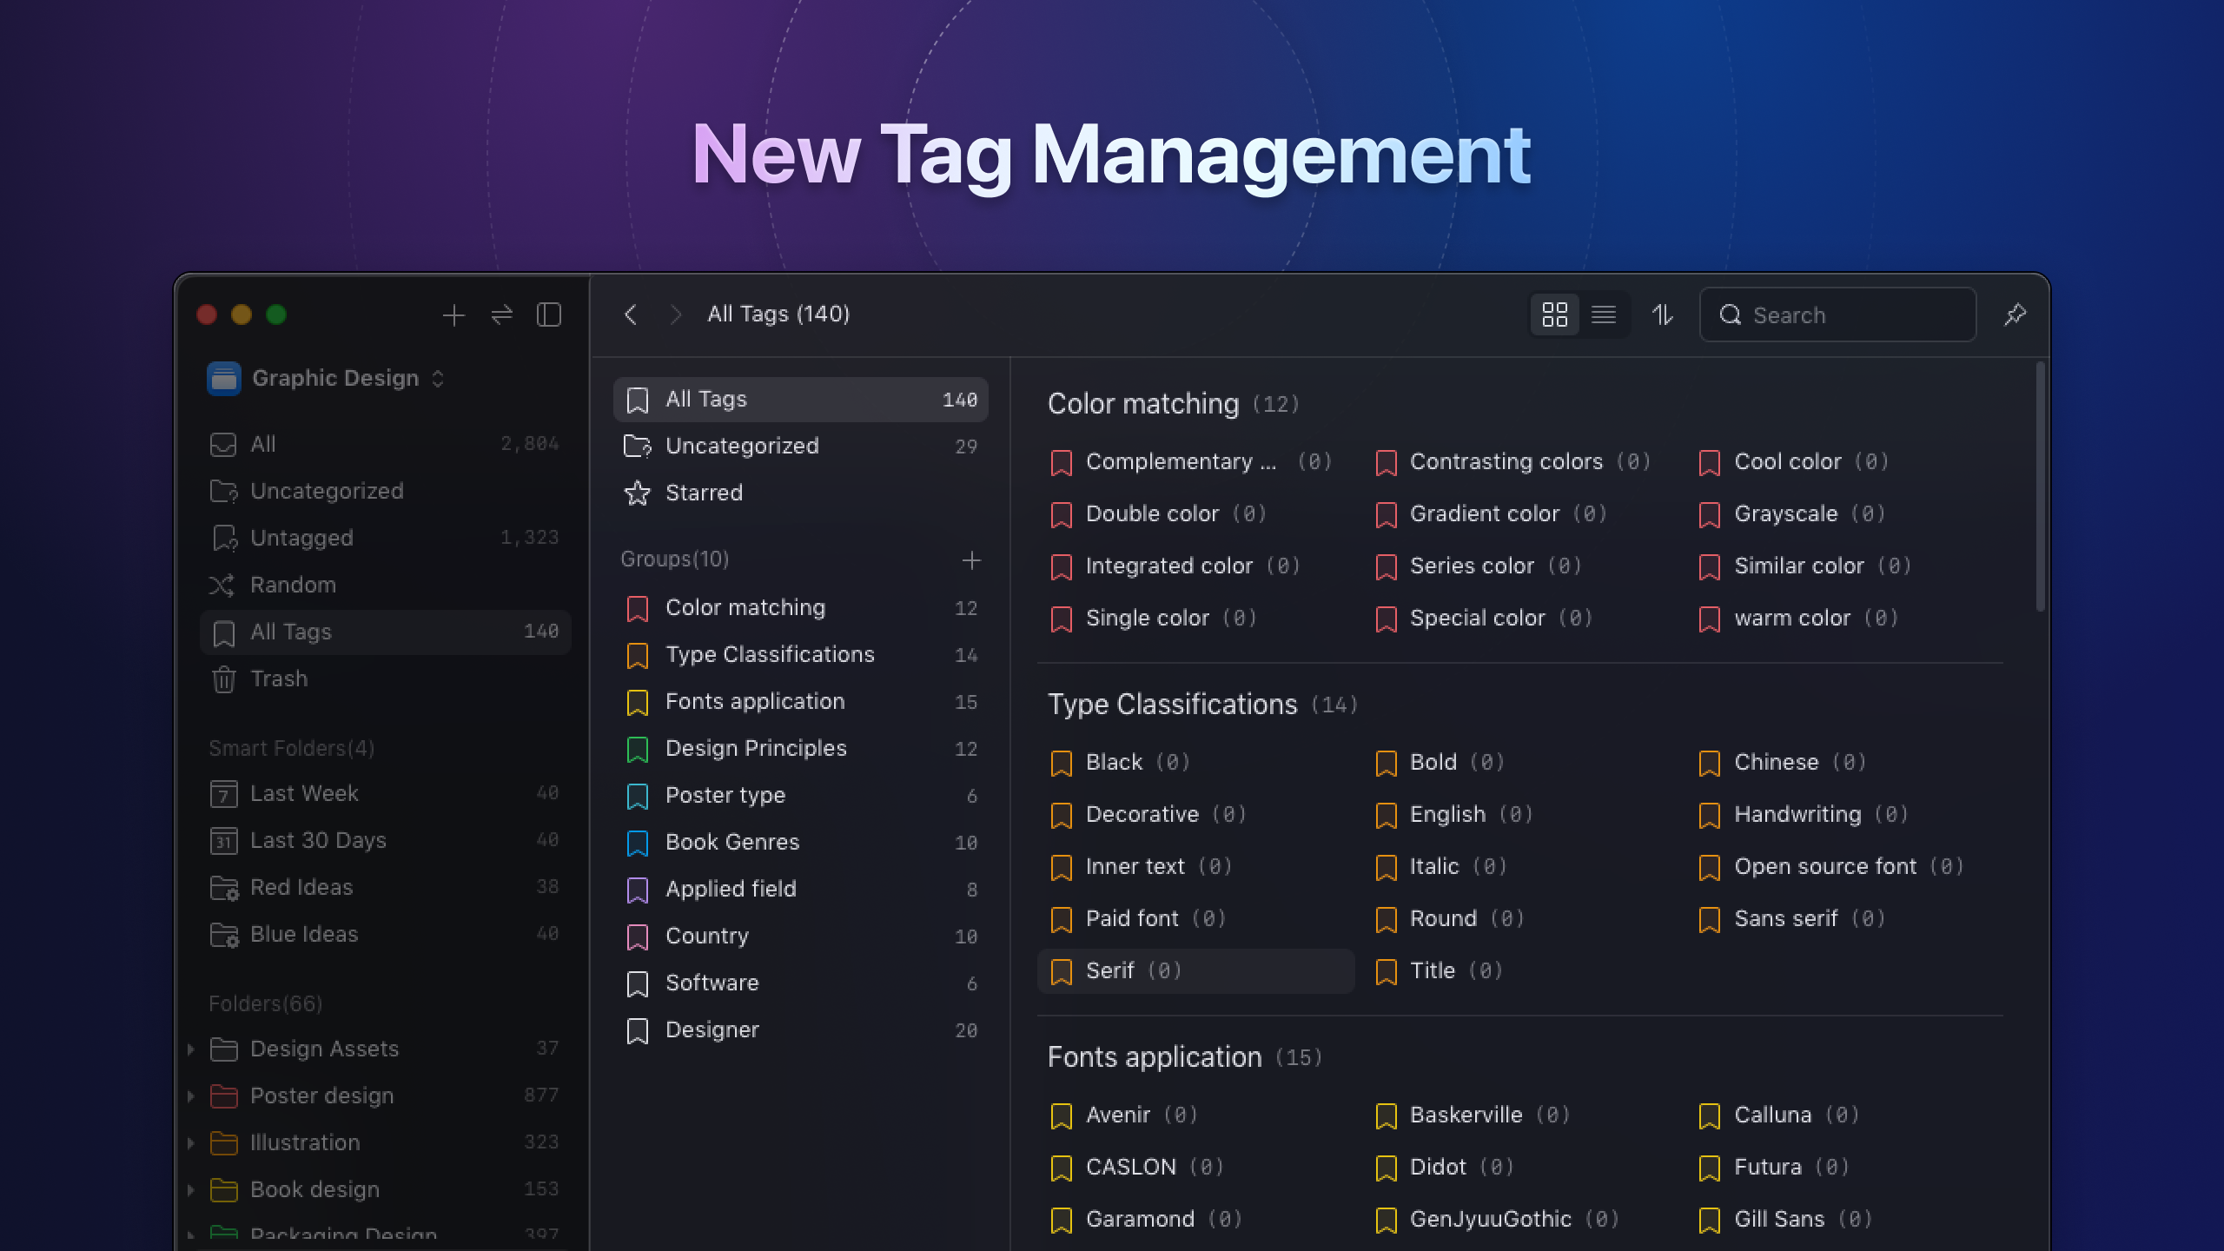Toggle the sidebar layout icon in the title bar
Viewport: 2224px width, 1251px height.
550,315
